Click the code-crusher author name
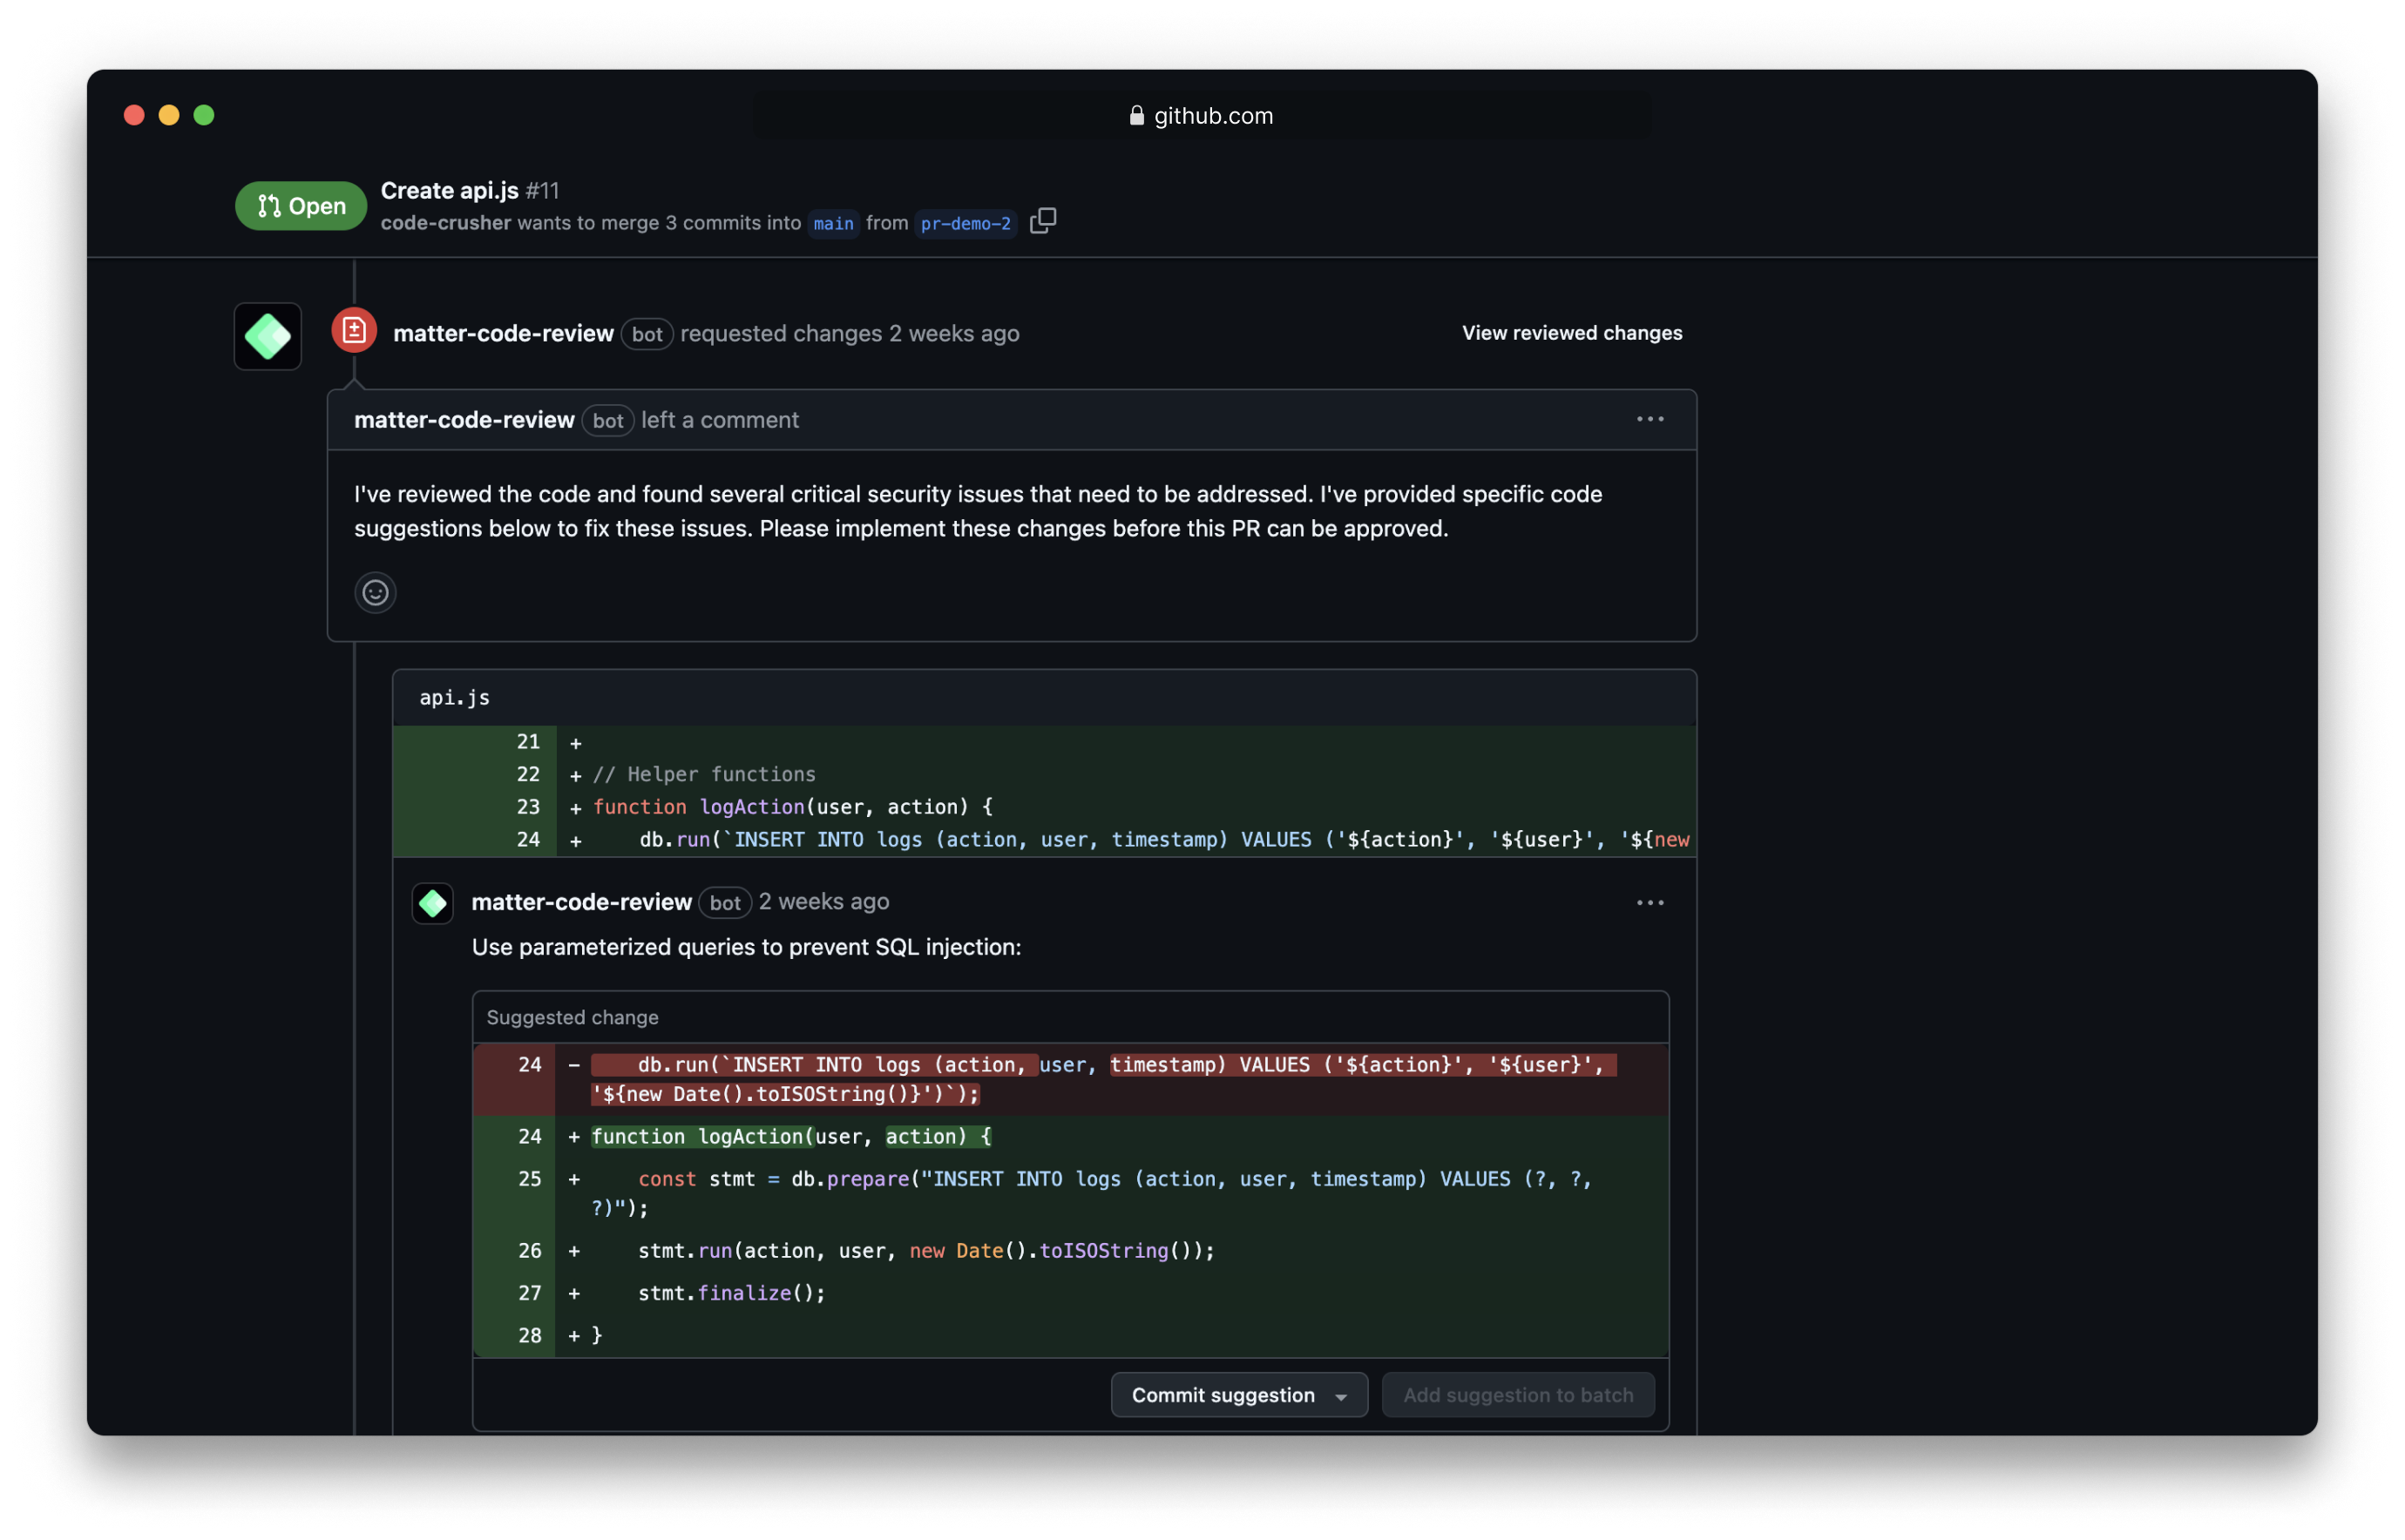 click(x=445, y=223)
